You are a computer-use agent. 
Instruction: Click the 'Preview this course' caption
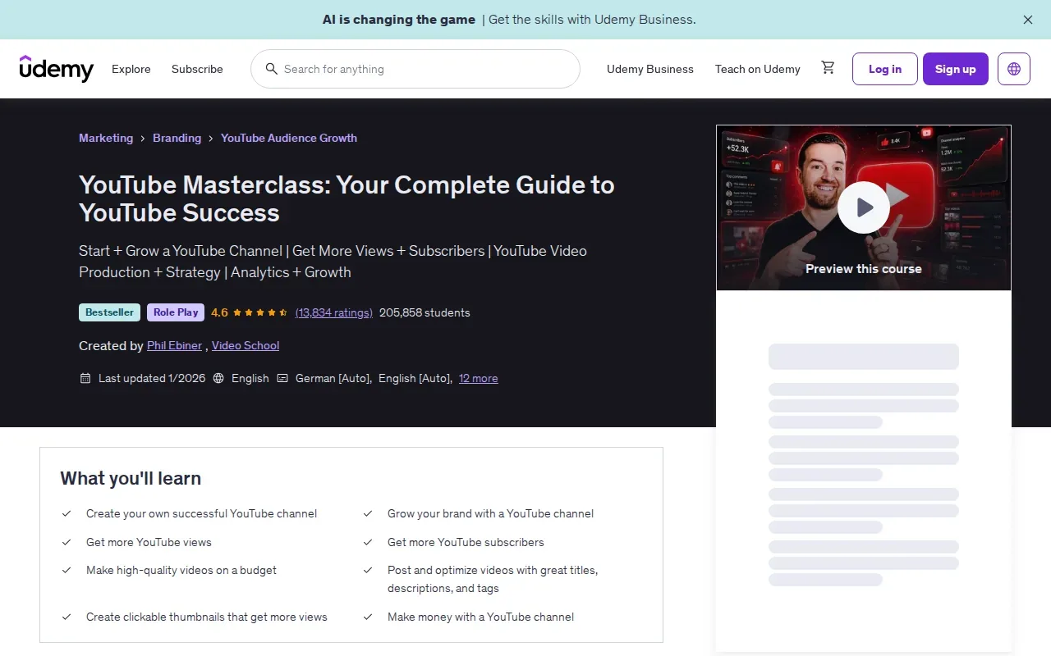864,268
